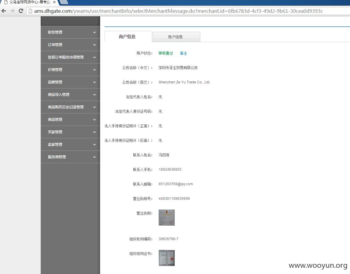Viewport: 350px width, 274px height.
Task: Expand the 买家管理 chevron
Action: tap(94, 132)
